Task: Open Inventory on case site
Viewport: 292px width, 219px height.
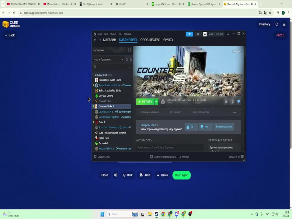Action: click(264, 24)
